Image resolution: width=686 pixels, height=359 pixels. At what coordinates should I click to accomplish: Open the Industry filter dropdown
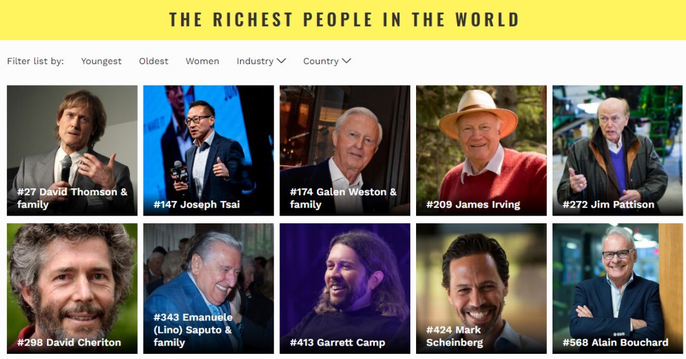point(261,61)
